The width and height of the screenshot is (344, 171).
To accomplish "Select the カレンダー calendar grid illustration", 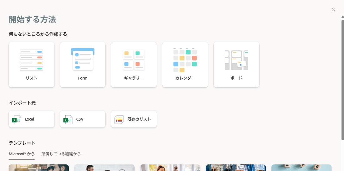I will (185, 60).
